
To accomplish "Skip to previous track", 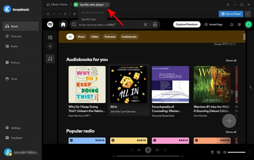I will click(139, 150).
